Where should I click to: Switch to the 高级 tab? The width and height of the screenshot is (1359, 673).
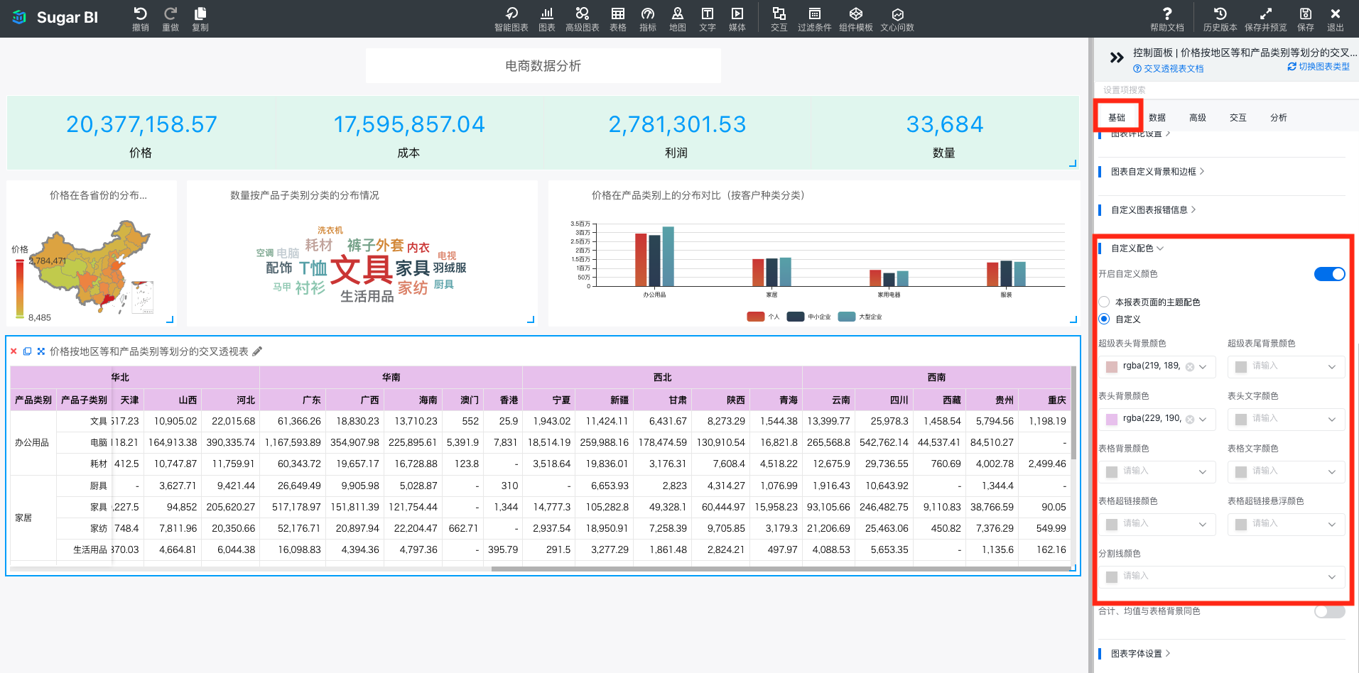[1198, 118]
